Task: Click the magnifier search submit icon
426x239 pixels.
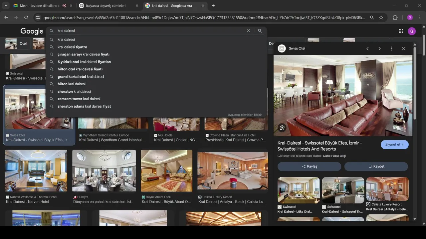Action: (x=260, y=31)
